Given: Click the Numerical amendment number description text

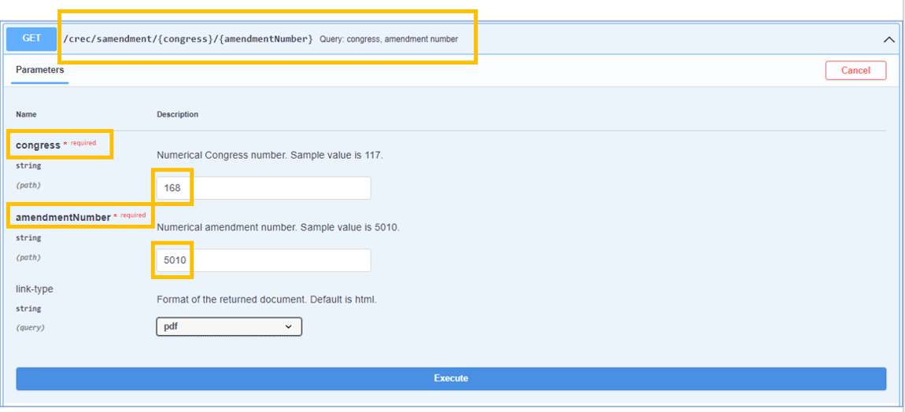Looking at the screenshot, I should 278,228.
